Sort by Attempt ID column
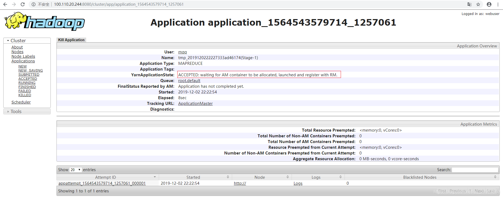 107,177
